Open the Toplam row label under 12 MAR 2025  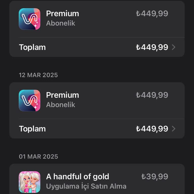[32, 129]
